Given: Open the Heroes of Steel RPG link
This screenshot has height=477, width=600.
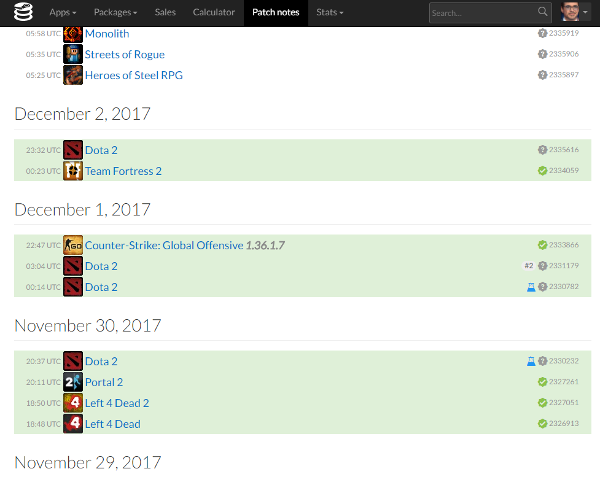Looking at the screenshot, I should tap(134, 76).
